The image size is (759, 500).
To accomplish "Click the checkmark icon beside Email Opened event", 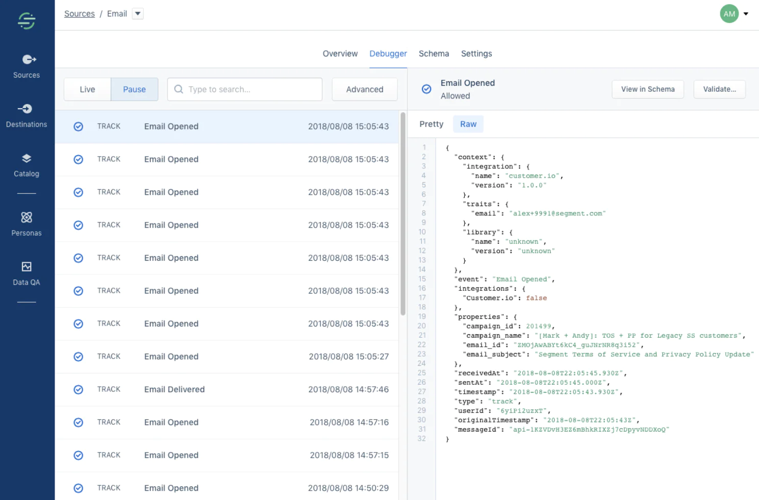I will pos(426,89).
